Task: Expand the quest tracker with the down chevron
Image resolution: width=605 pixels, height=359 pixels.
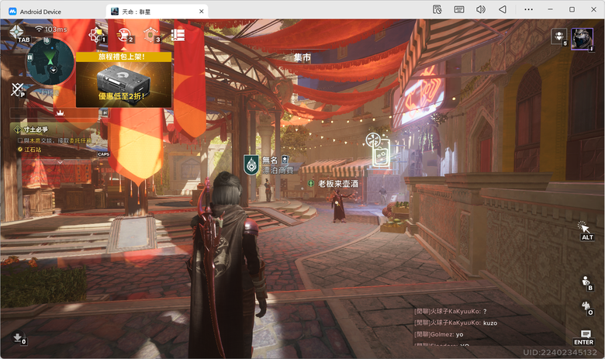Action: tap(60, 162)
